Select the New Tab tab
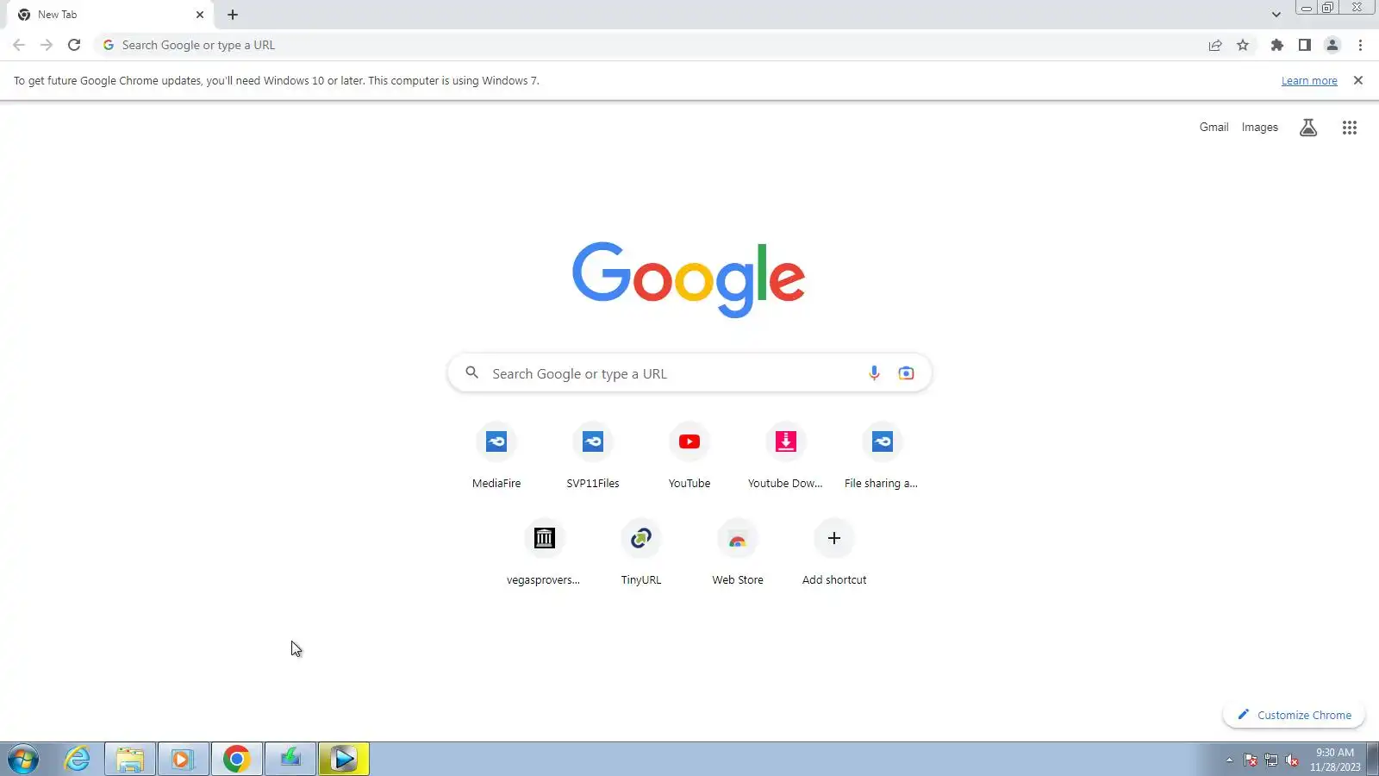 coord(110,15)
